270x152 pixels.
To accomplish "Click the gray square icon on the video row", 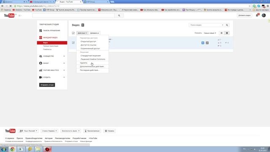I will (x=207, y=43).
